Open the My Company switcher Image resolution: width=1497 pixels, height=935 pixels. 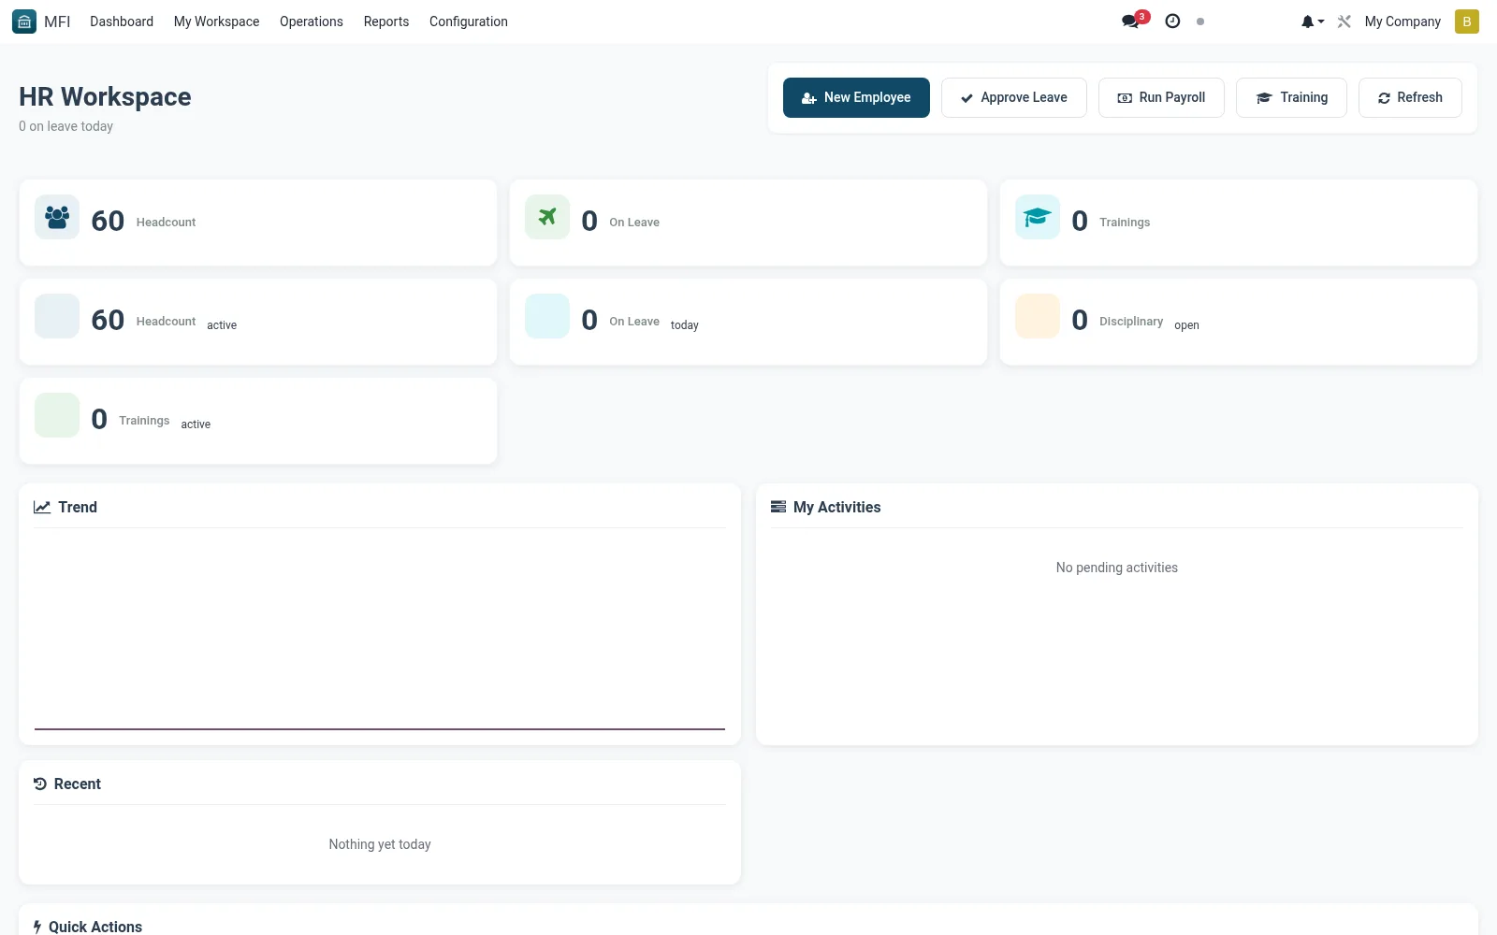1403,22
